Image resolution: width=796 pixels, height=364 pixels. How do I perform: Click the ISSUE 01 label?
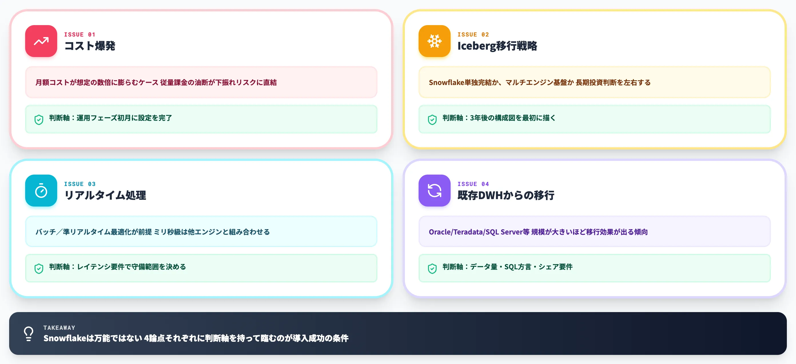80,35
